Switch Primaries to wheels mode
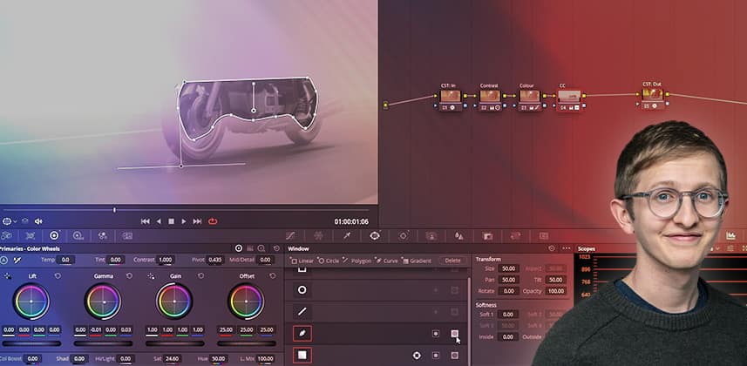 pyautogui.click(x=239, y=248)
